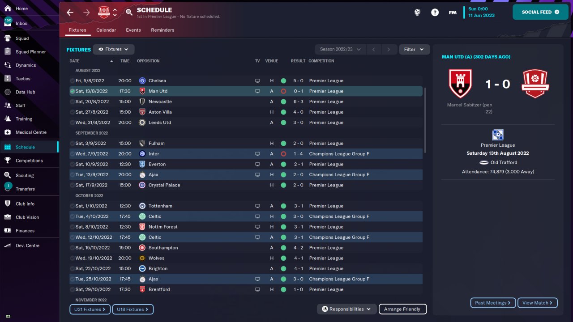
Task: Tick the checkbox for Sat, 29/10/2022 fixture
Action: [x=72, y=289]
